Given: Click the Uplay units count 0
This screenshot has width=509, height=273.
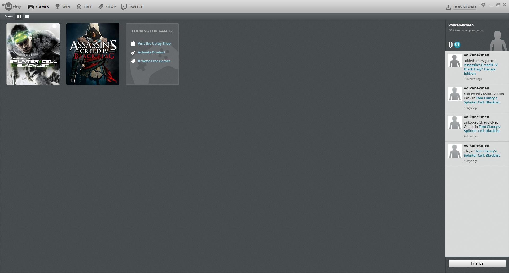Looking at the screenshot, I should [450, 45].
